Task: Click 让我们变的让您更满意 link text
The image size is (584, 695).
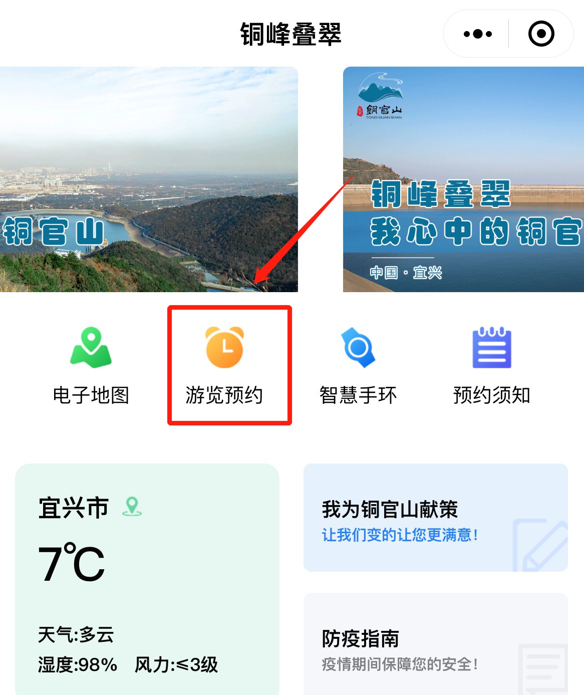Action: pos(400,535)
